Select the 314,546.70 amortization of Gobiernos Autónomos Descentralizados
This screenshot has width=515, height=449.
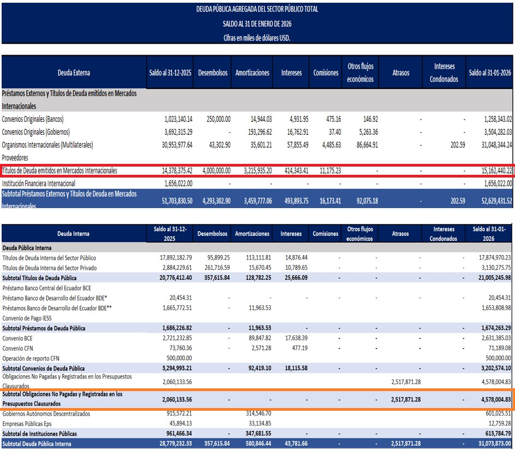tap(259, 413)
